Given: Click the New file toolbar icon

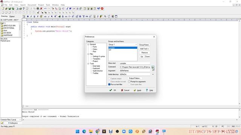Looking at the screenshot, I should coord(3,9).
